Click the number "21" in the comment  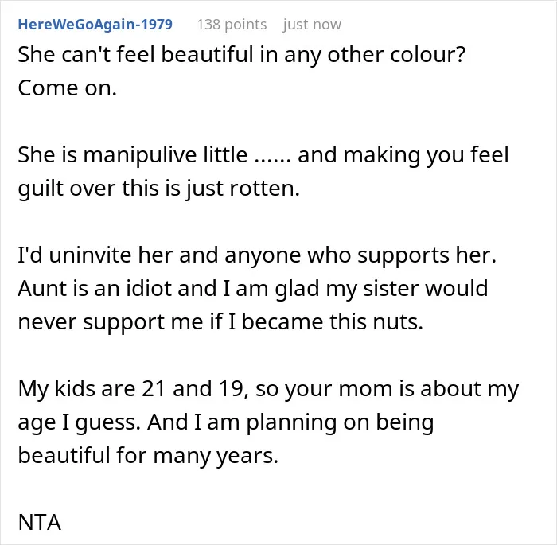coord(154,389)
